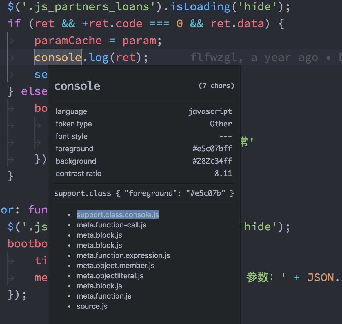
Task: Select the first meta.block.js scope entry
Action: click(x=99, y=235)
